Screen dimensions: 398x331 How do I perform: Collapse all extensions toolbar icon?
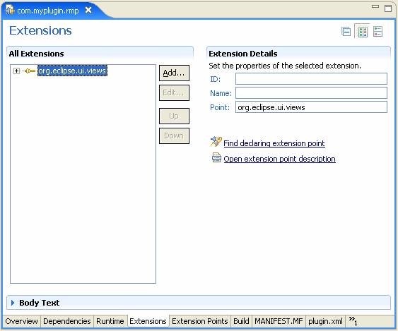[x=346, y=32]
